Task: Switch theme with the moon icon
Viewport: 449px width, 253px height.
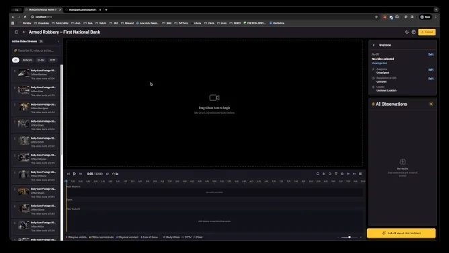Action: click(x=407, y=32)
